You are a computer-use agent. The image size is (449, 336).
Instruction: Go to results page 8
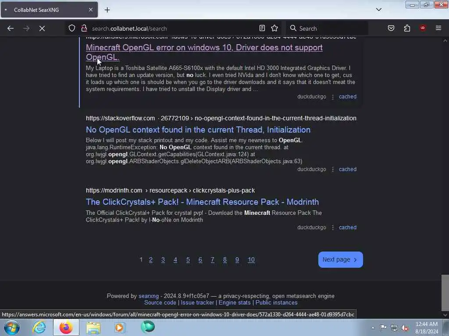coord(225,260)
